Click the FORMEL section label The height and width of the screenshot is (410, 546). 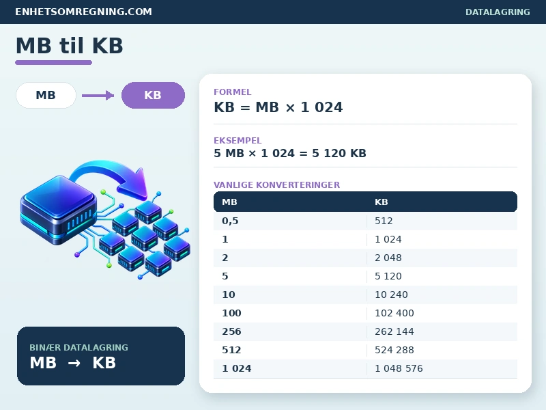(232, 92)
